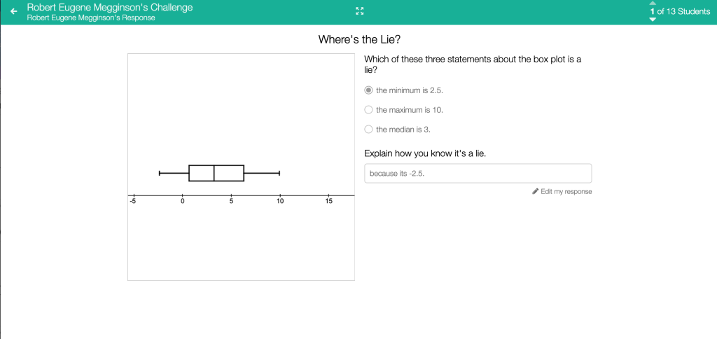Click the median line in the box plot

214,173
